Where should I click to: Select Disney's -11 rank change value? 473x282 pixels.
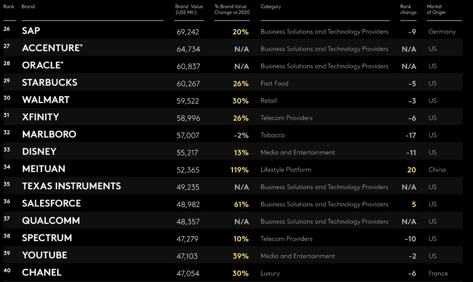click(x=411, y=153)
